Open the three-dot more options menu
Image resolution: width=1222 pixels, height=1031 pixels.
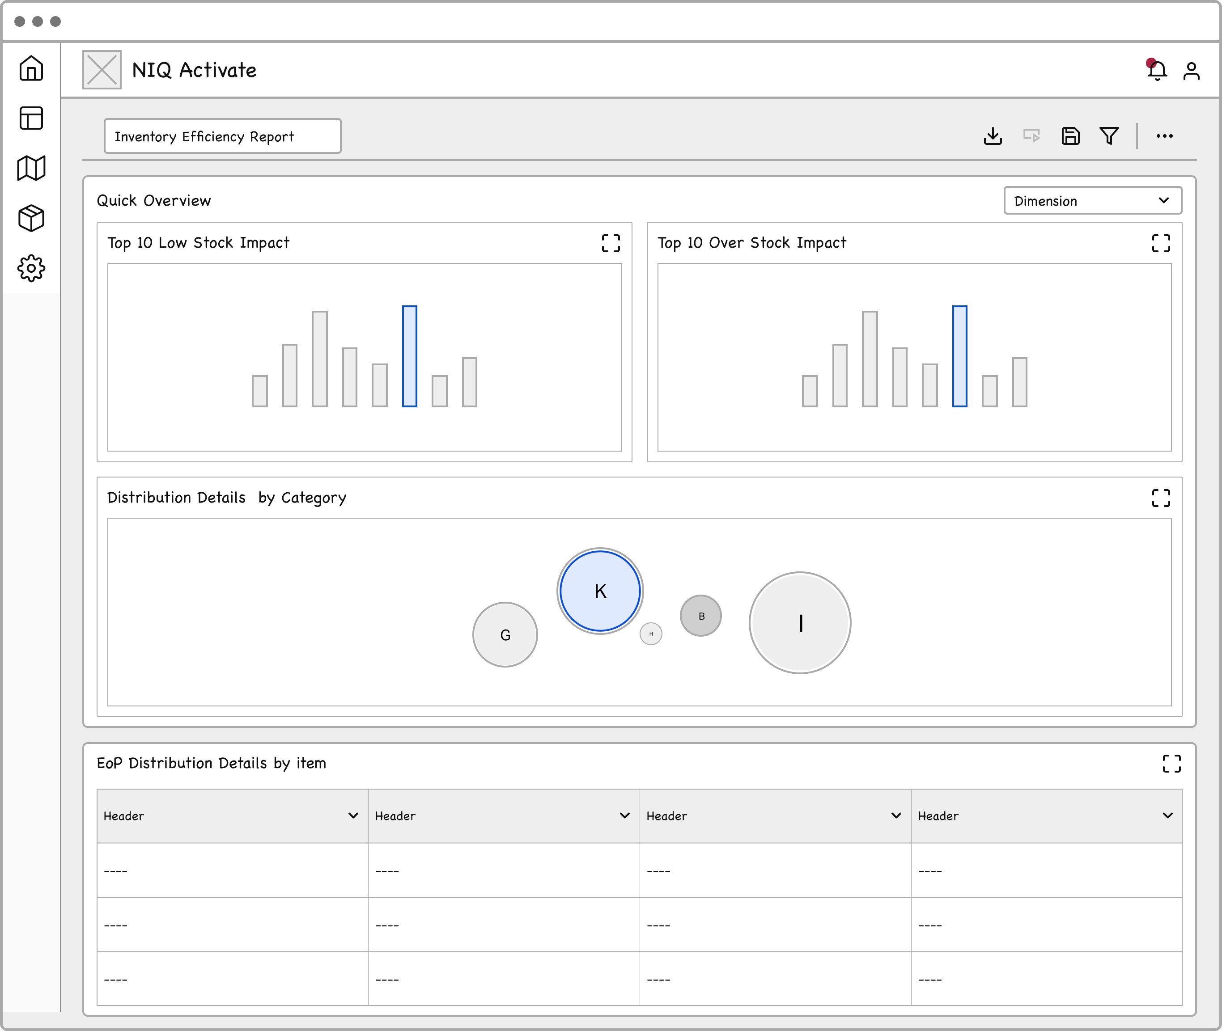[1164, 136]
